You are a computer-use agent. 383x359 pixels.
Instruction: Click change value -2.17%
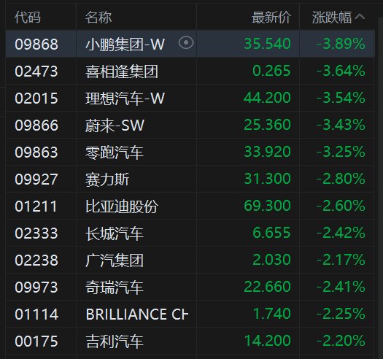click(x=341, y=260)
